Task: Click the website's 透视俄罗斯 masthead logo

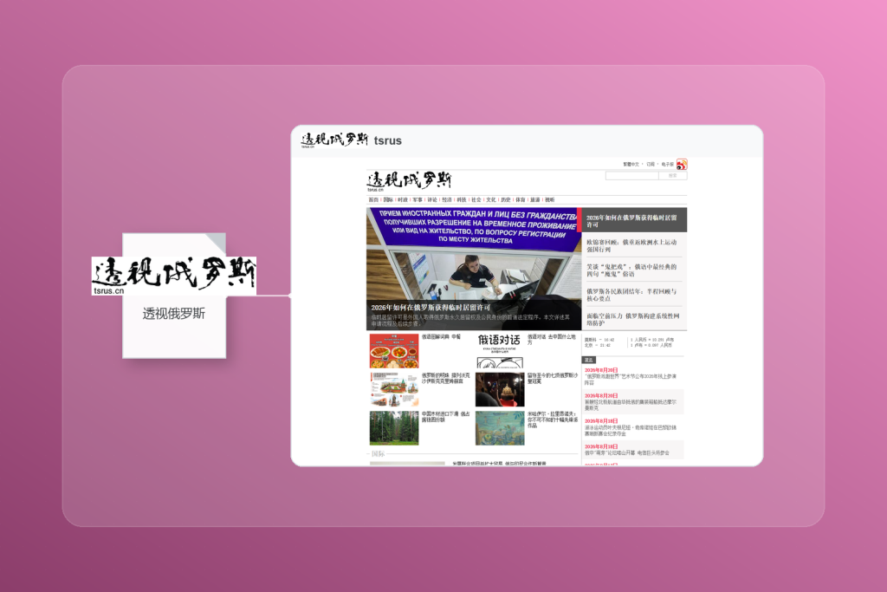Action: coord(409,181)
